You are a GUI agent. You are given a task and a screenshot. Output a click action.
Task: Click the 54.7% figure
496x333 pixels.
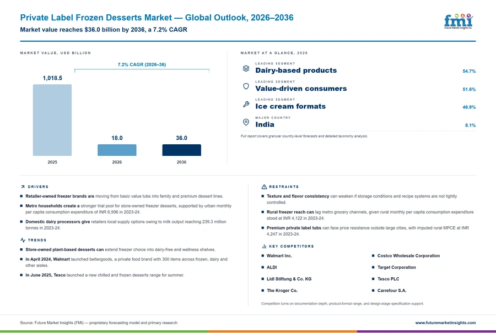[x=469, y=71]
